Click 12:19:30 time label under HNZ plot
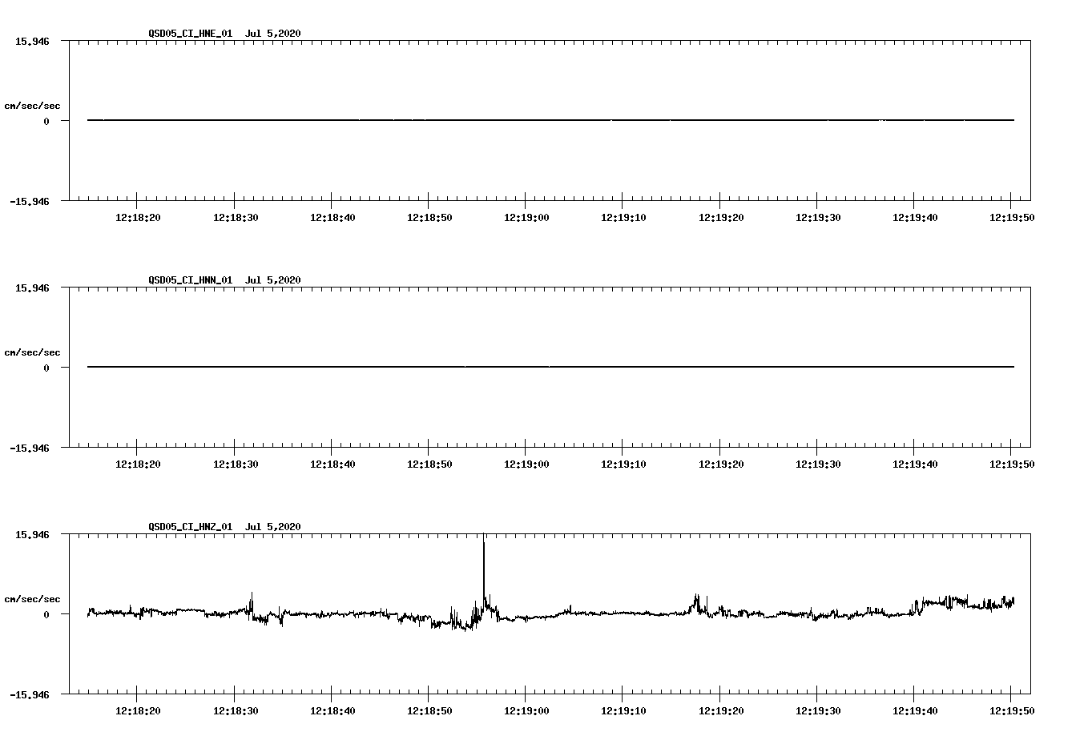Screen dimensions: 1088x740 coord(817,710)
